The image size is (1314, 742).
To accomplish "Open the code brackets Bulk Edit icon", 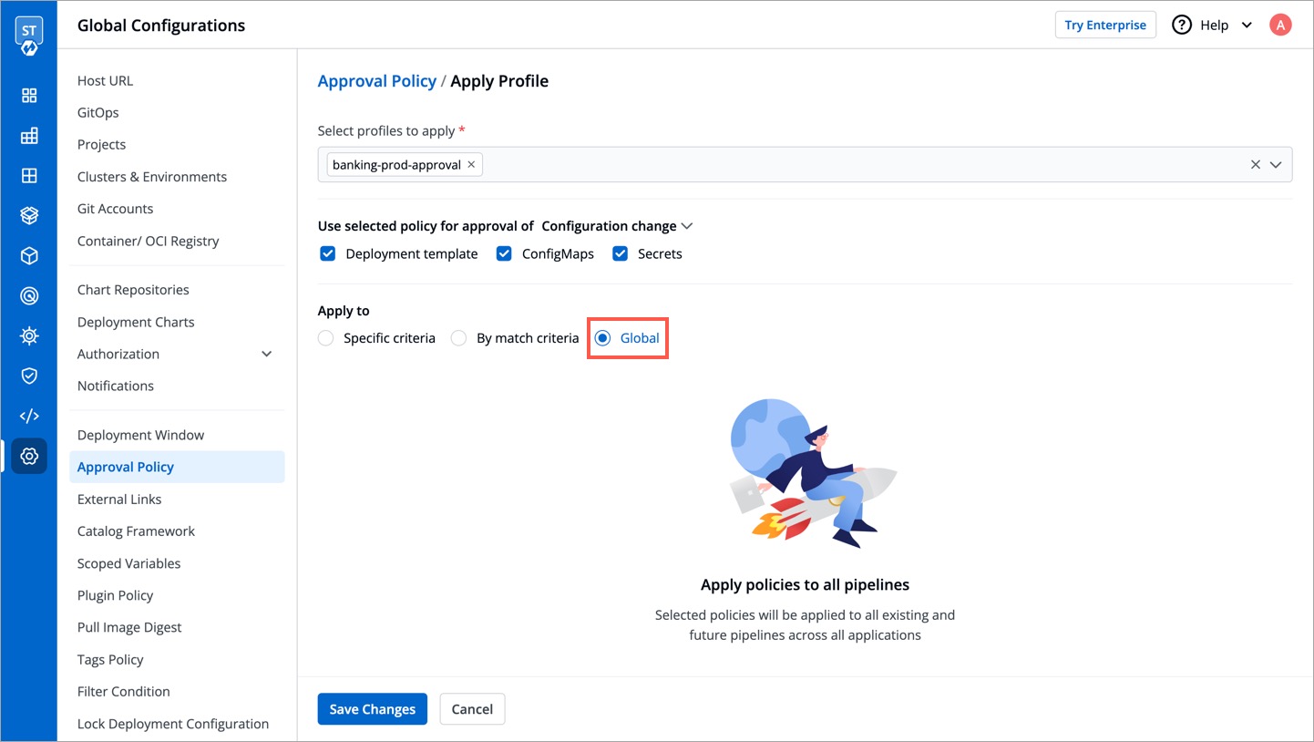I will 29,416.
